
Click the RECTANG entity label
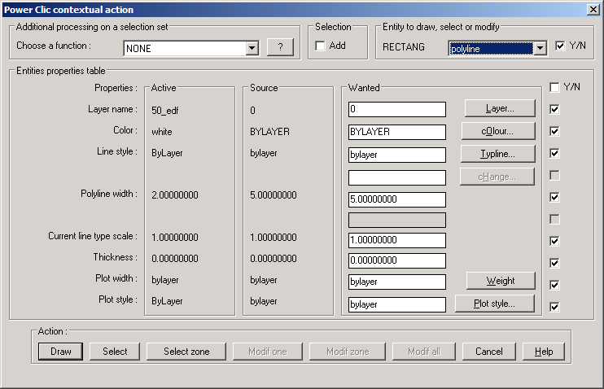coord(404,47)
